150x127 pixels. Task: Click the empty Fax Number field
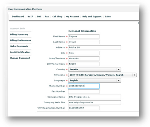(x=84, y=92)
